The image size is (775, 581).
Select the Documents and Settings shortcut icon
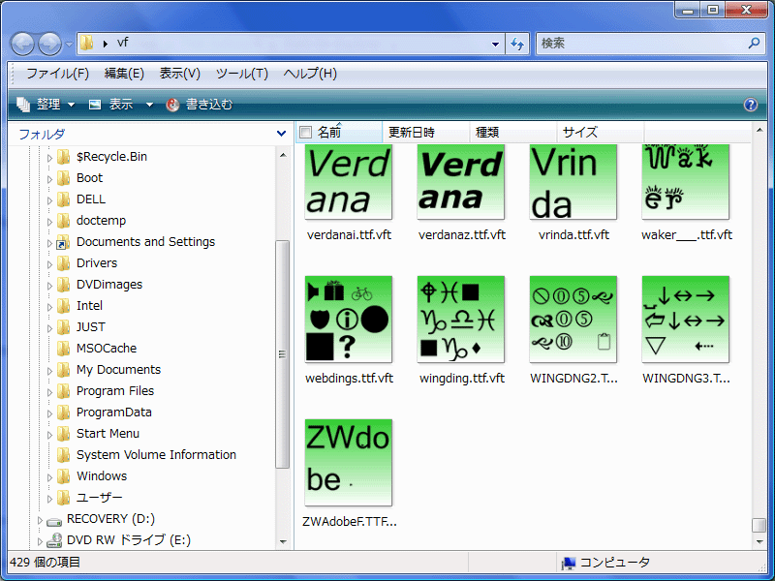[63, 242]
